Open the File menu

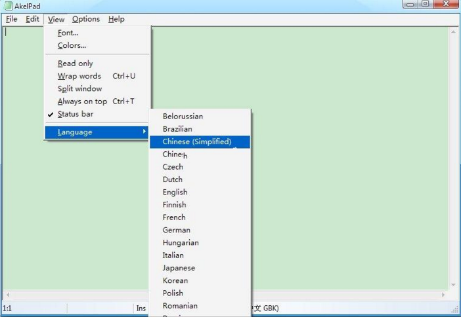[11, 19]
